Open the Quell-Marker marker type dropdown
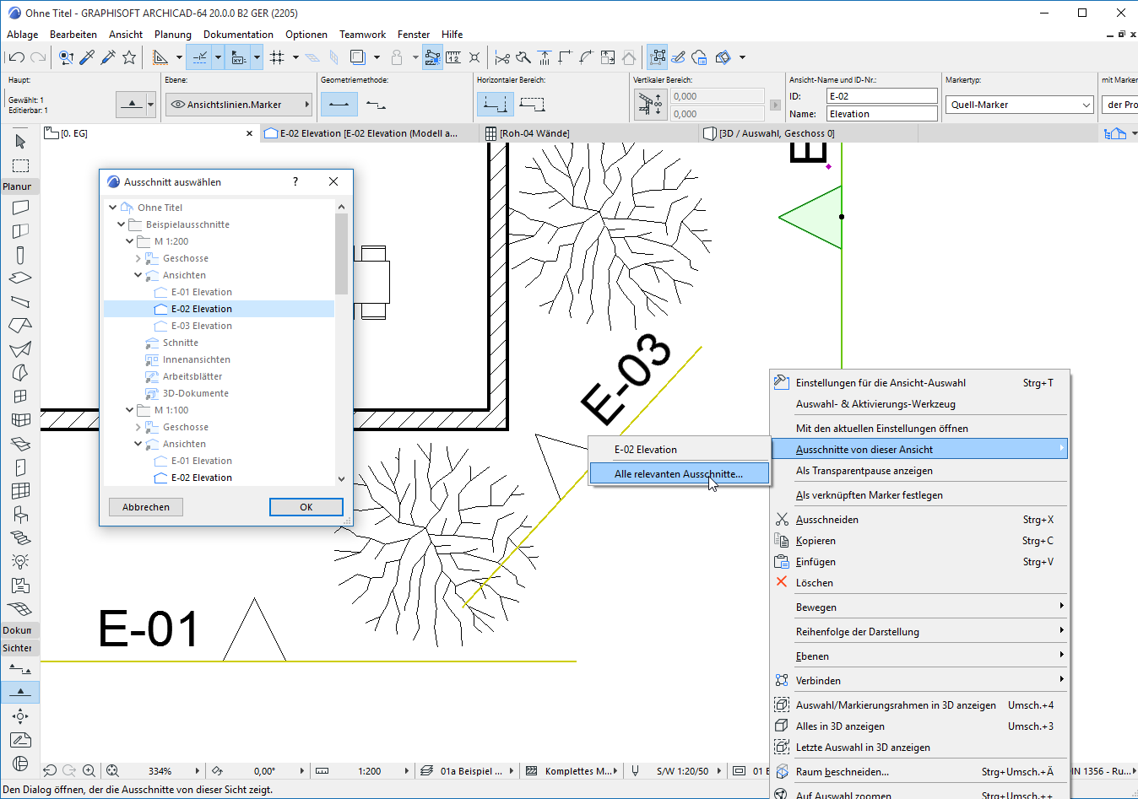This screenshot has width=1138, height=799. 1021,105
